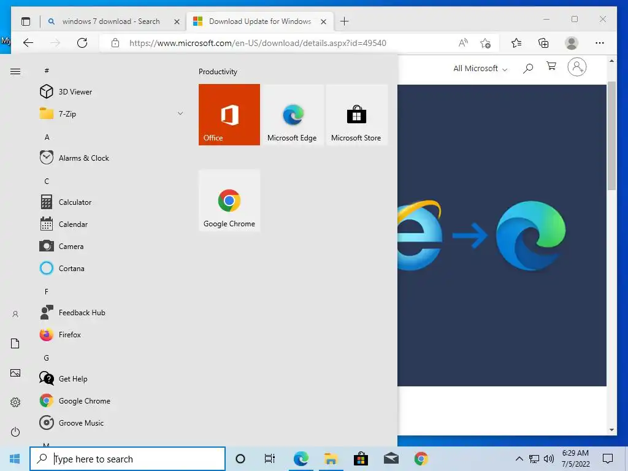Go back in the Edge browser
628x471 pixels.
click(x=28, y=43)
